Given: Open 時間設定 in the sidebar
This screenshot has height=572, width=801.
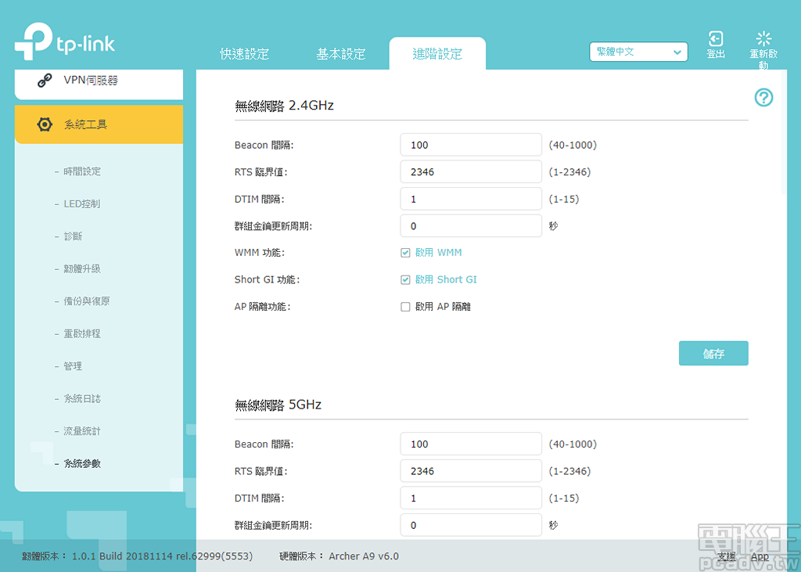Looking at the screenshot, I should point(82,171).
